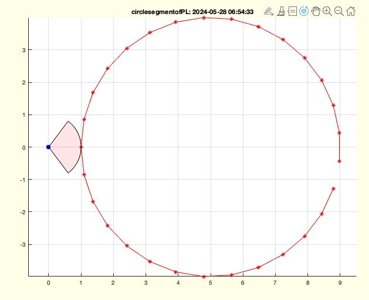Click the circlesegmentofPL plot title
The height and width of the screenshot is (300, 369).
click(x=194, y=11)
